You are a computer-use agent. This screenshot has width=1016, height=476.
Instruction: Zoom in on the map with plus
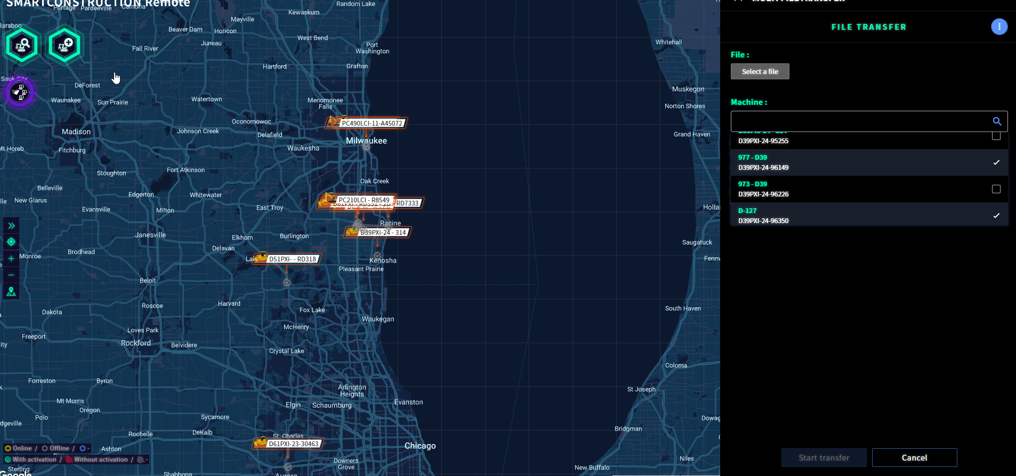click(11, 259)
